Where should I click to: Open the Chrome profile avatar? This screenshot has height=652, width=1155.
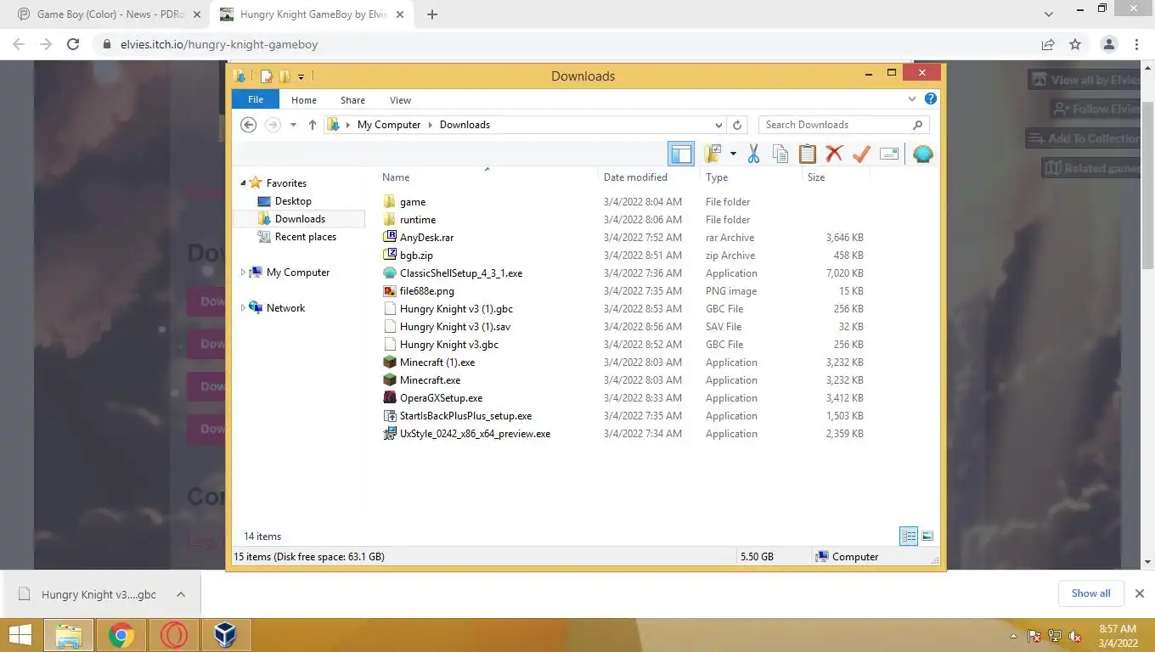tap(1108, 44)
